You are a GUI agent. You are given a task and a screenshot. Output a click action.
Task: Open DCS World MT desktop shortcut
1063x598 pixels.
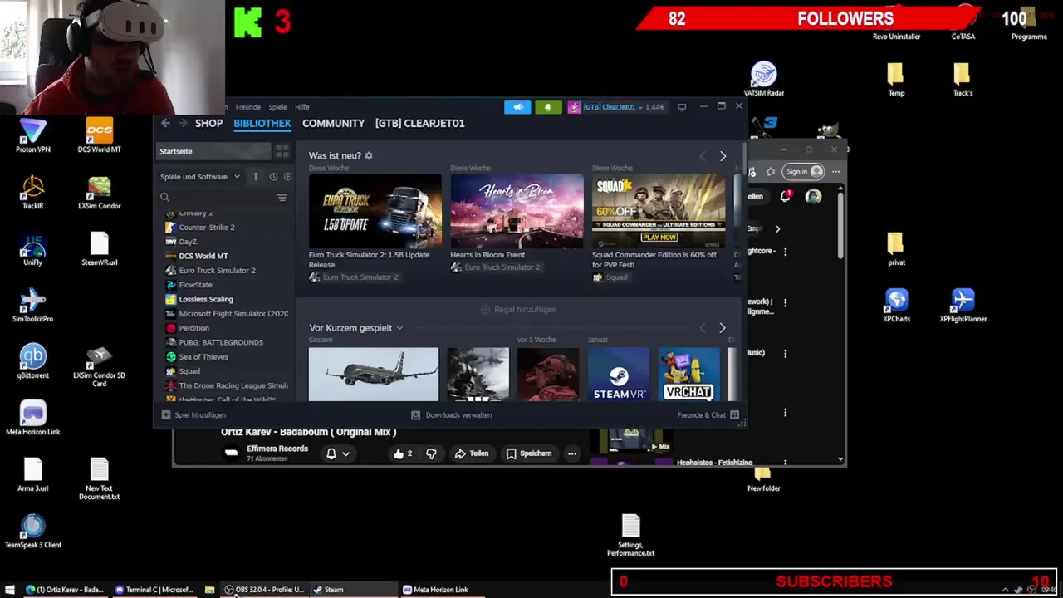pos(99,135)
